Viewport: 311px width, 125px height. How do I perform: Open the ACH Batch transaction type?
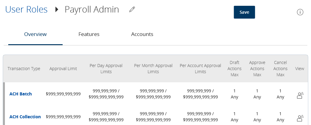21,94
